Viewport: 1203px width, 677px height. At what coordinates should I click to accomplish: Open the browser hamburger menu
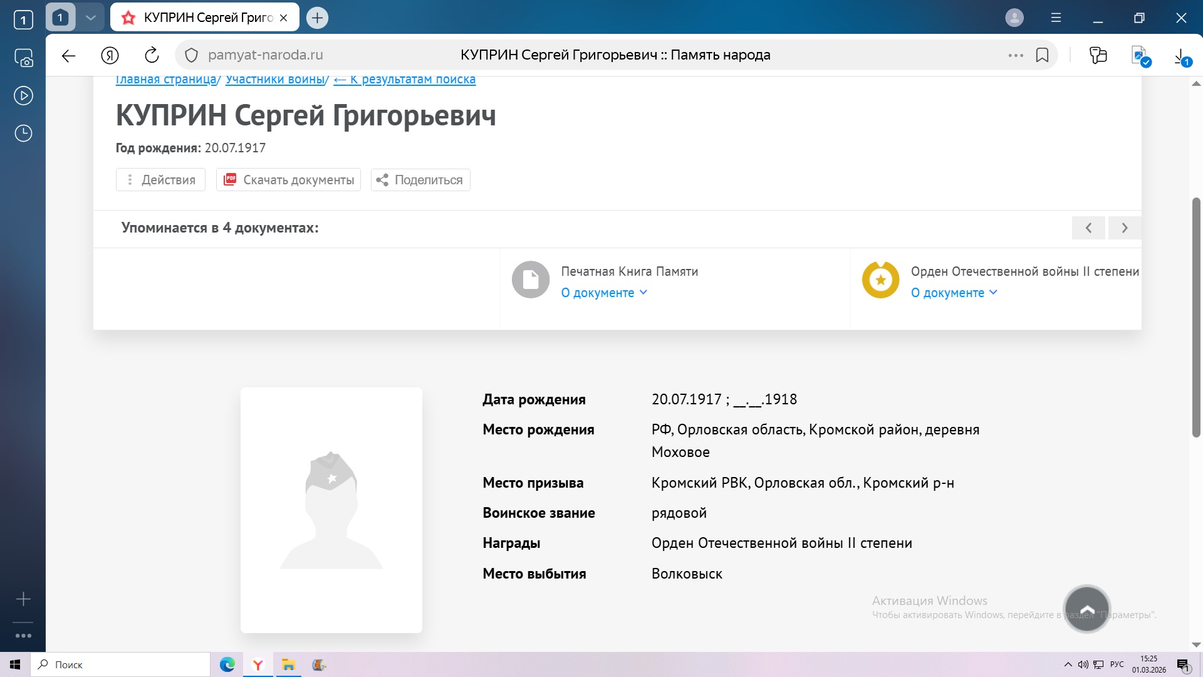[x=1056, y=18]
